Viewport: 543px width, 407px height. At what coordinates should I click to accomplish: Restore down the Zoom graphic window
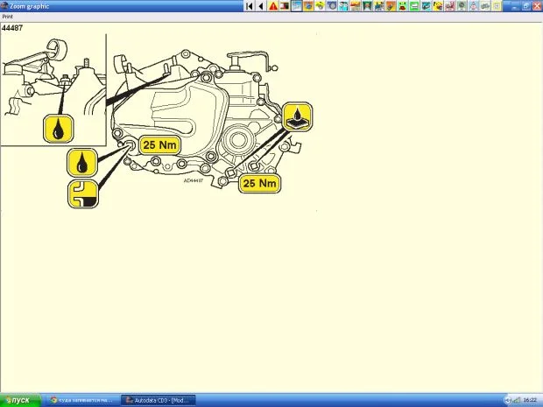click(527, 5)
